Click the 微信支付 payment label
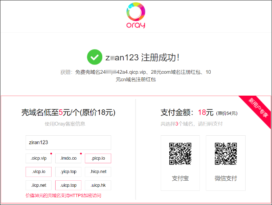This screenshot has height=205, width=272. pyautogui.click(x=226, y=178)
